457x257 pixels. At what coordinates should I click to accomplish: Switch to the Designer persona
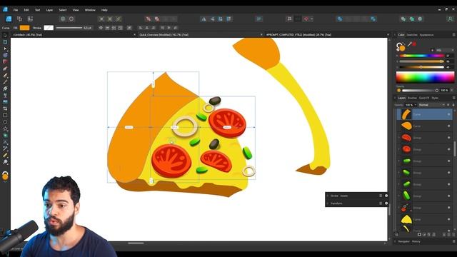click(x=9, y=19)
